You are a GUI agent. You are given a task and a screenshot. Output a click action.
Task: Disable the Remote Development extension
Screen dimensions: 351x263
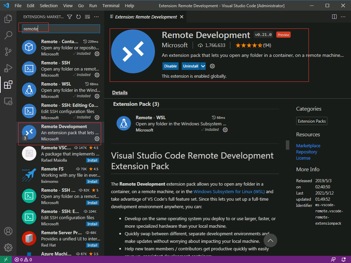[x=170, y=66]
